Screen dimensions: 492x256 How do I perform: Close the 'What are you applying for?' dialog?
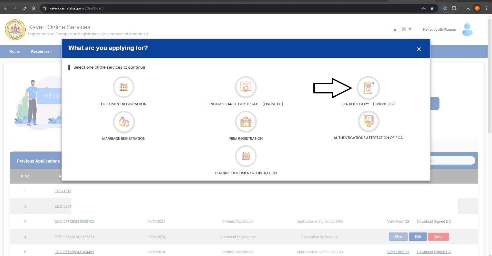pyautogui.click(x=419, y=49)
